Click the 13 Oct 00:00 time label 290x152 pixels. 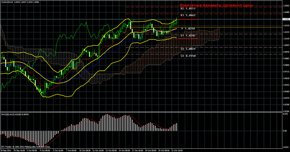[x=111, y=150]
